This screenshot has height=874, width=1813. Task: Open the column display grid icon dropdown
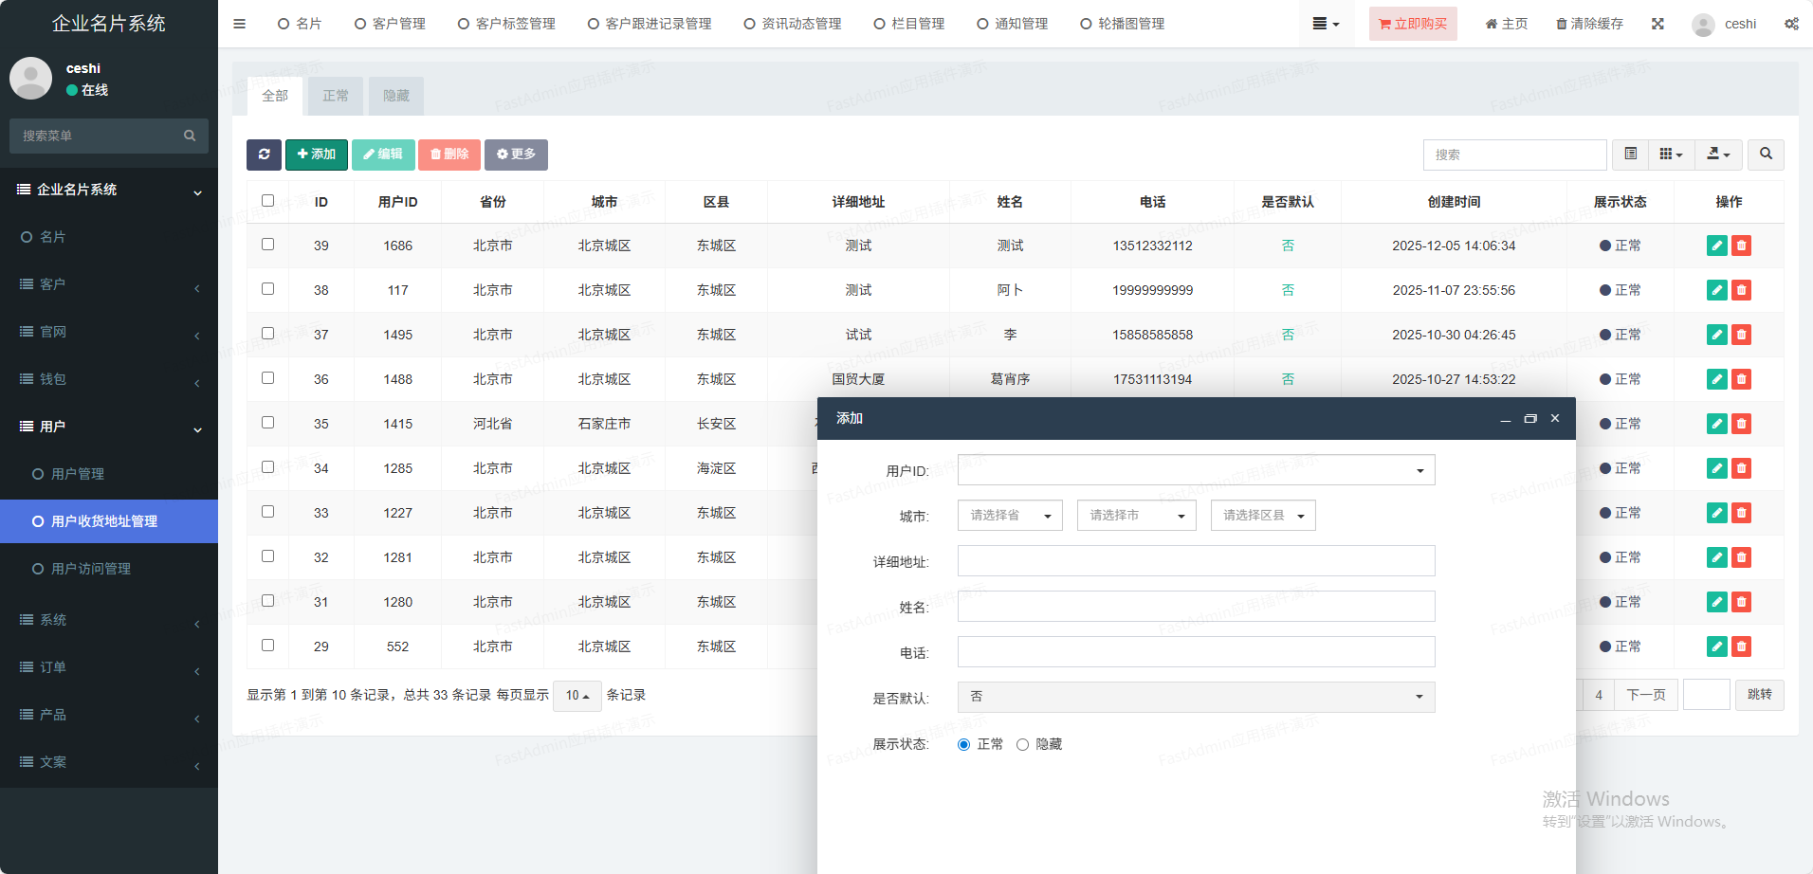click(x=1671, y=155)
